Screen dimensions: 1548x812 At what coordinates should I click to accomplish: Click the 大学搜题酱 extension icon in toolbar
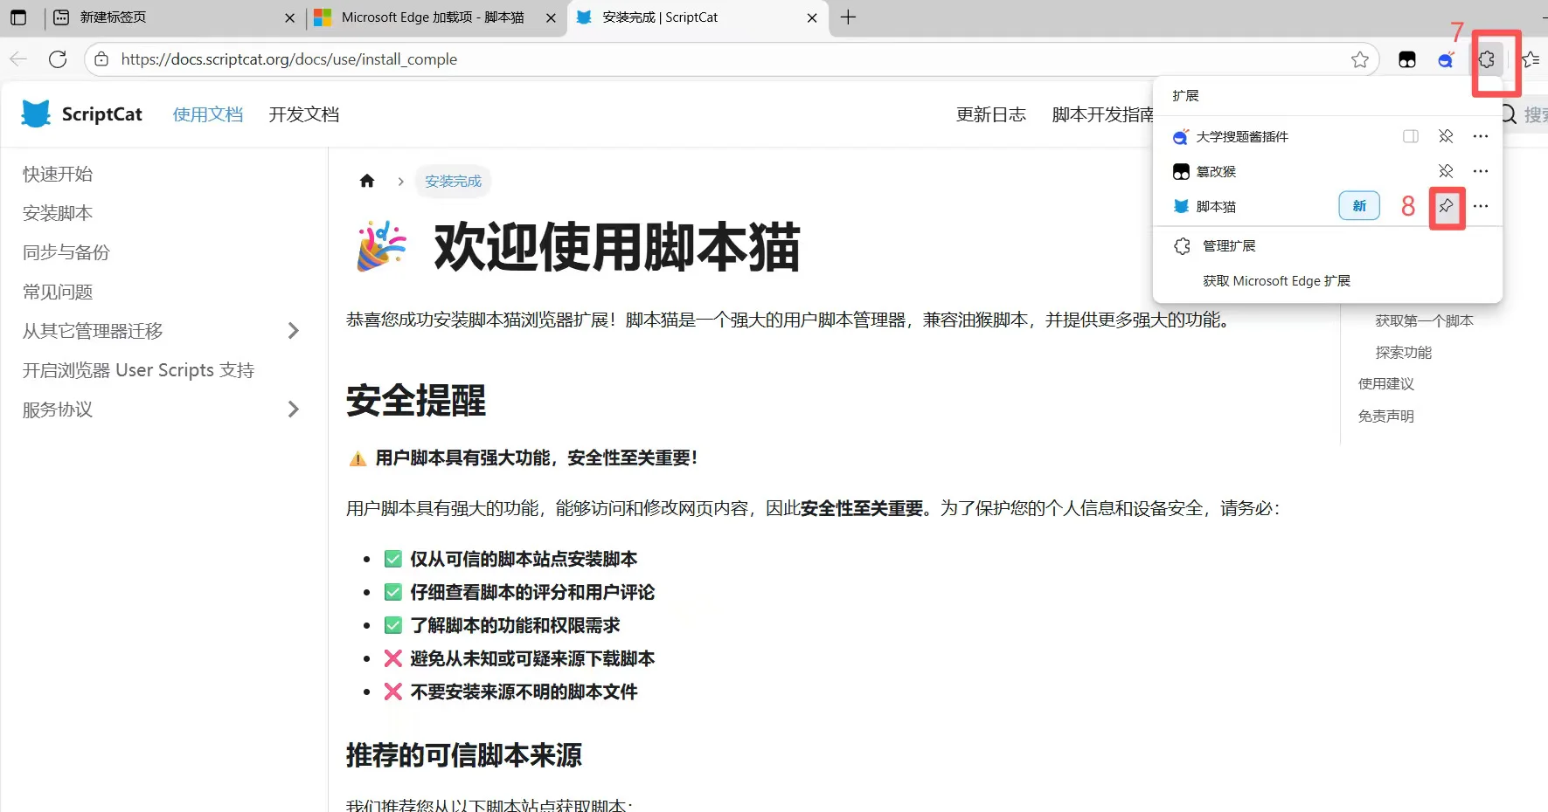(1447, 59)
